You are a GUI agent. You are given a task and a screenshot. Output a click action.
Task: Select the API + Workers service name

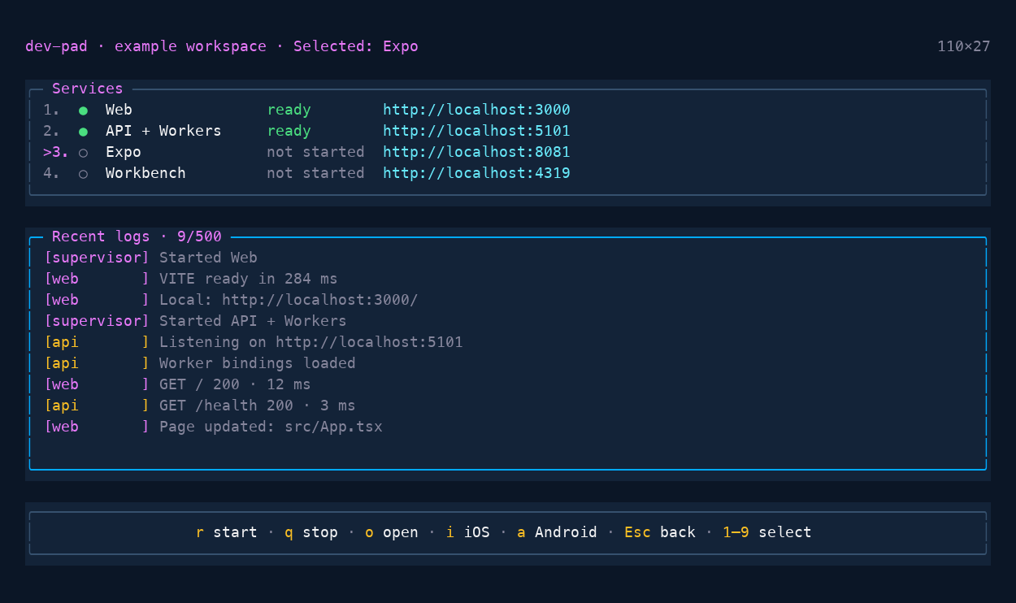point(163,131)
